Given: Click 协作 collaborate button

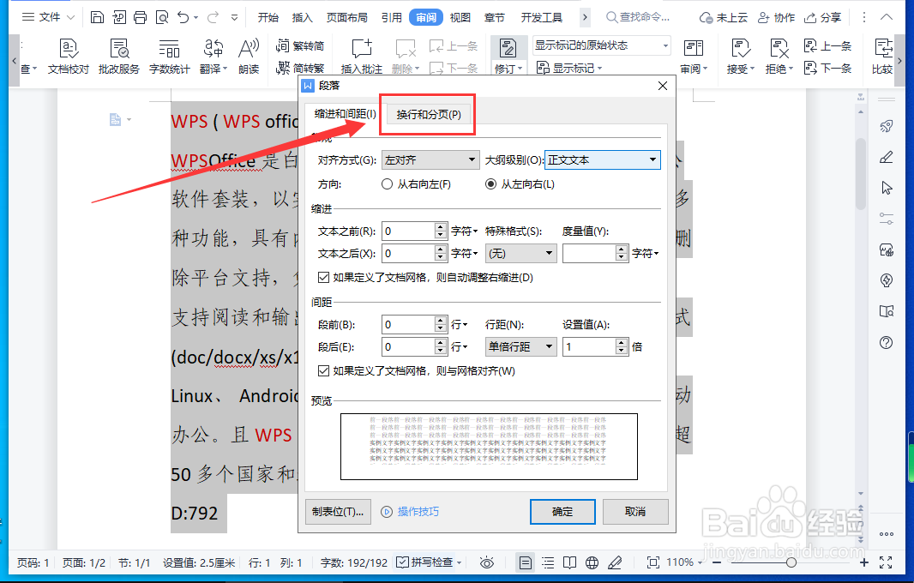Looking at the screenshot, I should (777, 17).
